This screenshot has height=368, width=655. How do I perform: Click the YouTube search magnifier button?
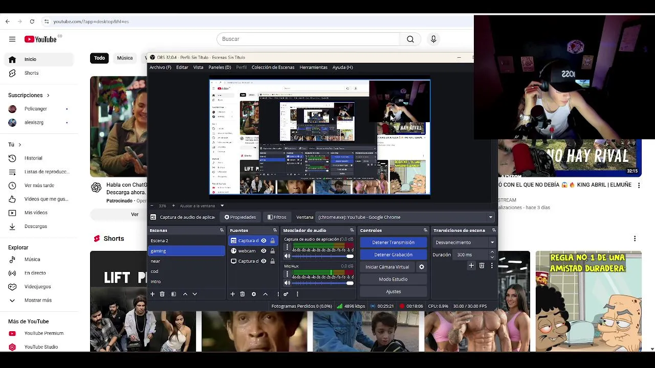pyautogui.click(x=410, y=39)
